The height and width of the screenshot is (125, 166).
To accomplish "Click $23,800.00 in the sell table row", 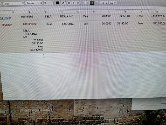I will coord(159,23).
